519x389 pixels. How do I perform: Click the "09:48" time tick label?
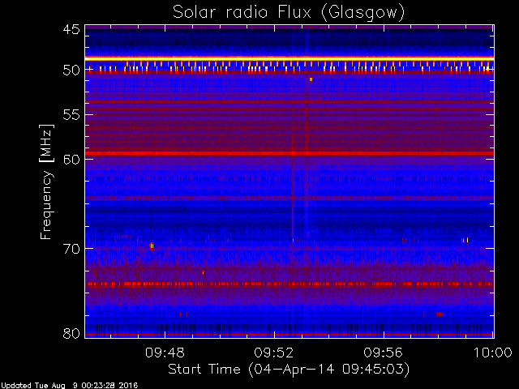click(165, 353)
